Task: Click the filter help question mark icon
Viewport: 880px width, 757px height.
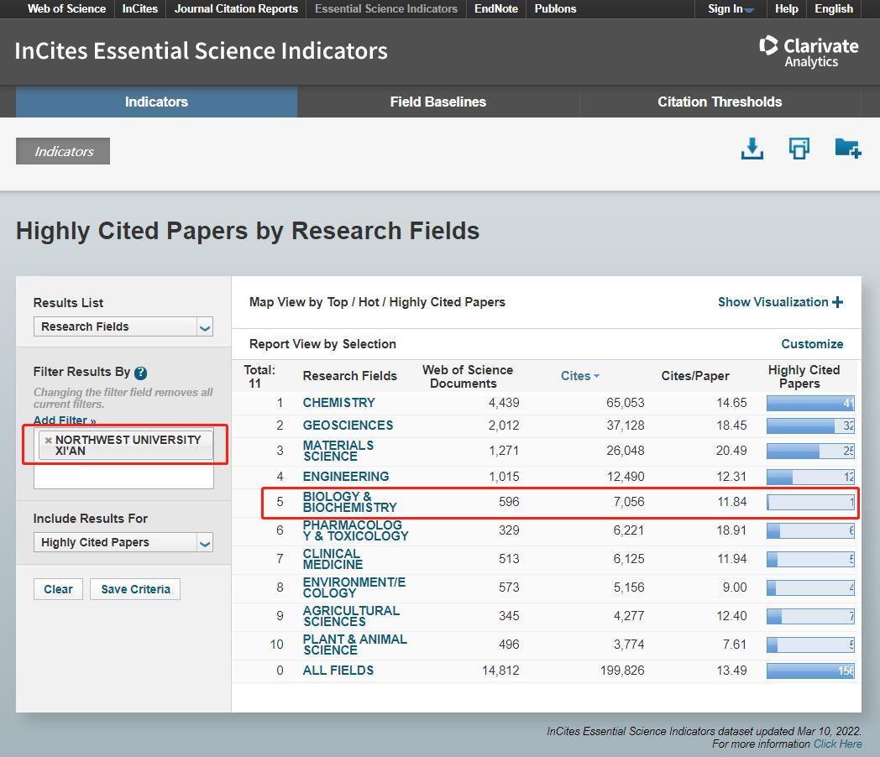Action: (141, 373)
